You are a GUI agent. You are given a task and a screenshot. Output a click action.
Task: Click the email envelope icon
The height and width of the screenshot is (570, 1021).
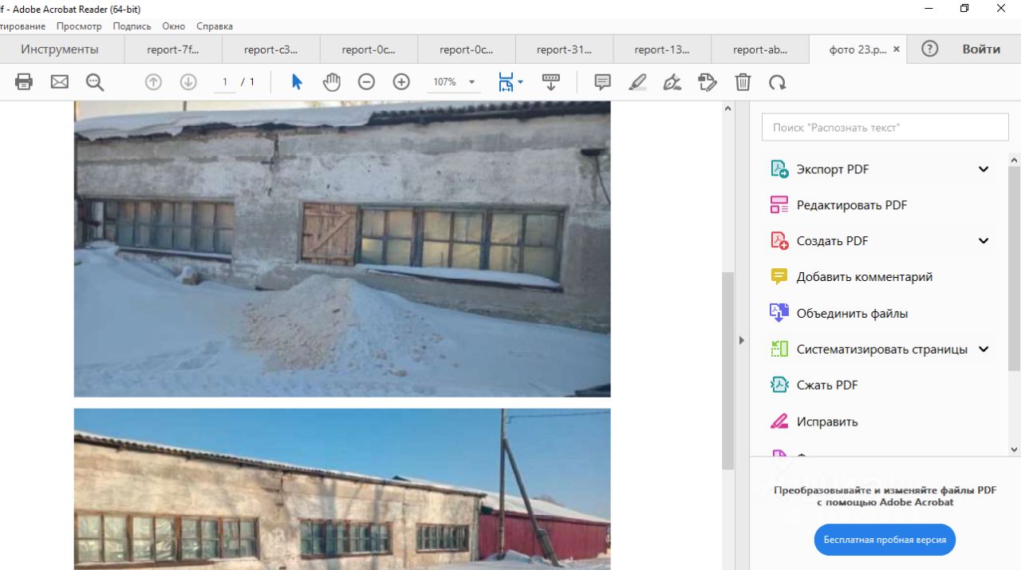click(x=60, y=81)
